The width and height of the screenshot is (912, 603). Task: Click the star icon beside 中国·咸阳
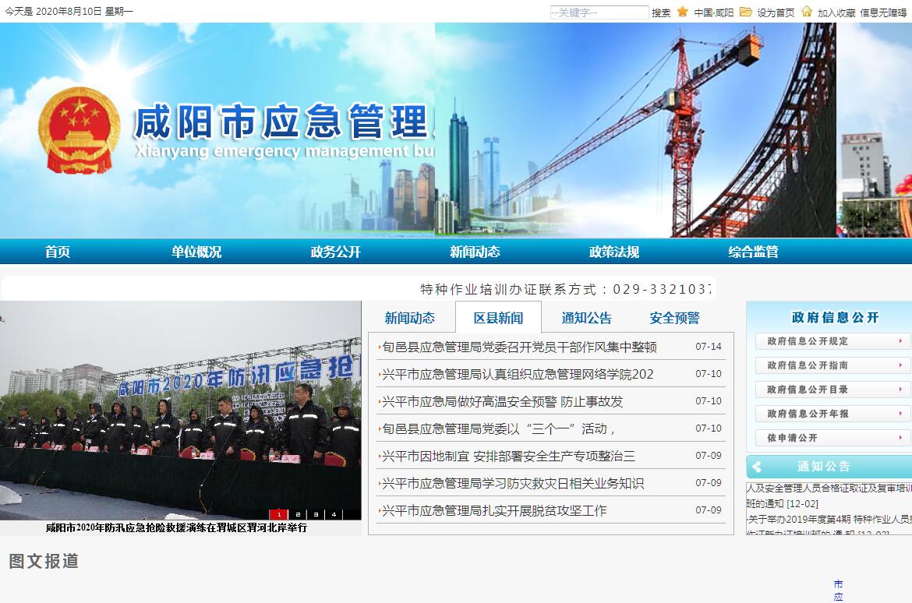pyautogui.click(x=682, y=12)
